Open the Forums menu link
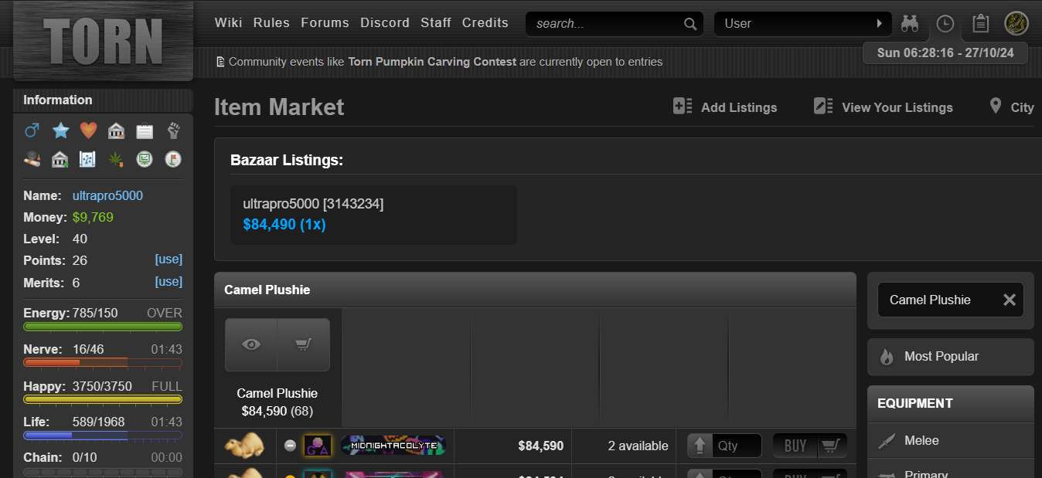The width and height of the screenshot is (1042, 478). click(325, 22)
